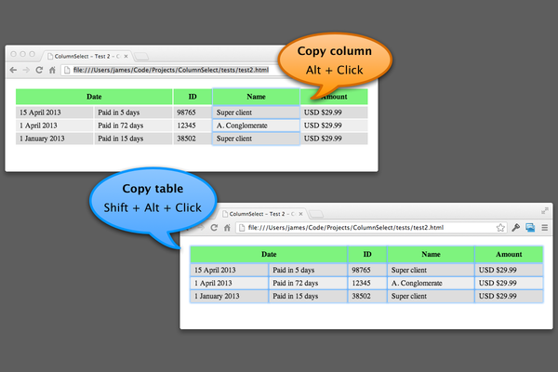Open a new tab in the top browser

pos(142,56)
